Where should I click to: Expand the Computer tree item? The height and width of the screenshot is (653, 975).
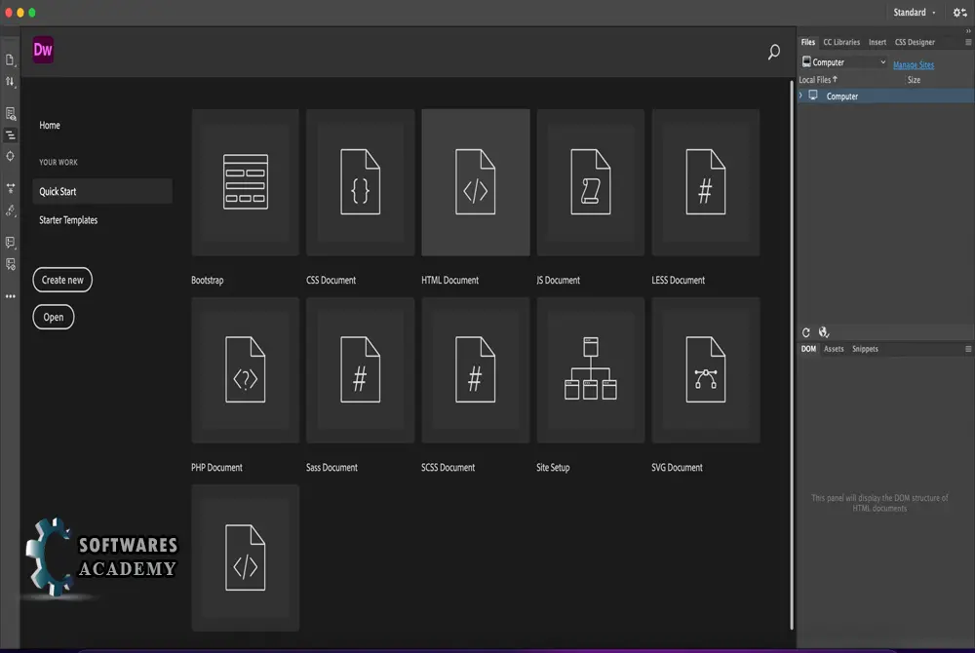tap(800, 96)
